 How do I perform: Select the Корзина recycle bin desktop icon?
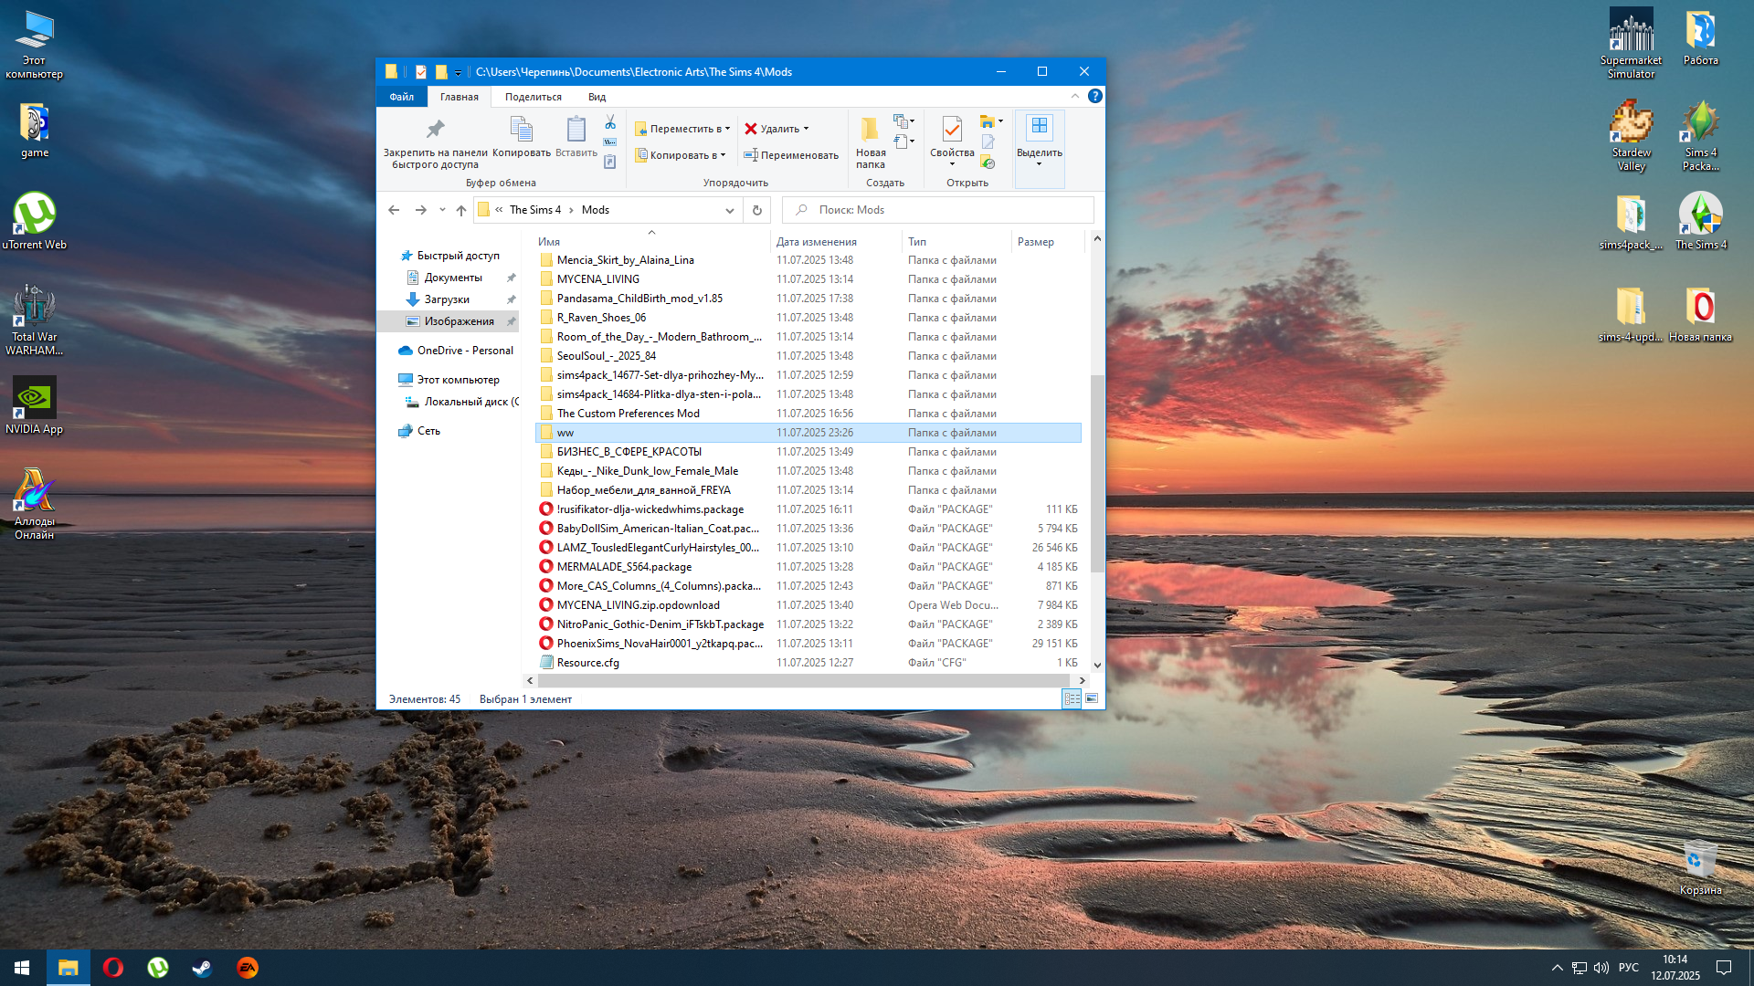(1700, 867)
